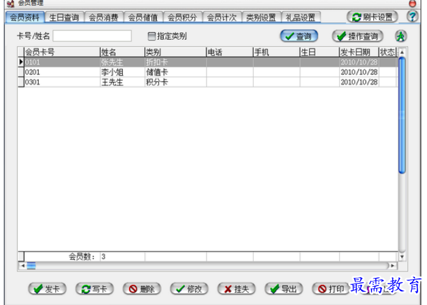
Task: Click the 操作查询 operation query button
Action: click(x=357, y=37)
